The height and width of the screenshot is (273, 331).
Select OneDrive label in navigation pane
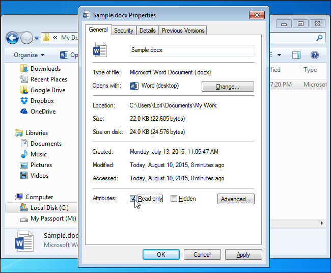[43, 111]
